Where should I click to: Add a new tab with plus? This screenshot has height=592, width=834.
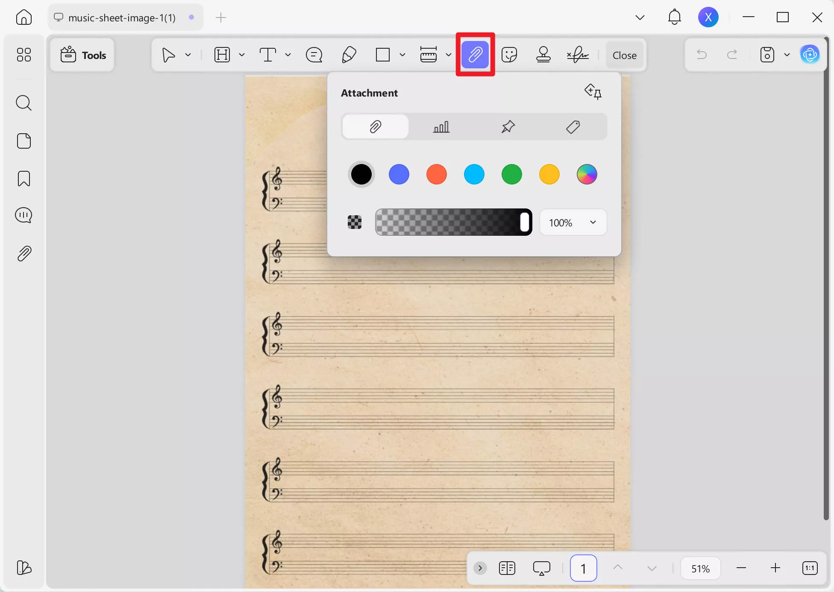[x=221, y=18]
